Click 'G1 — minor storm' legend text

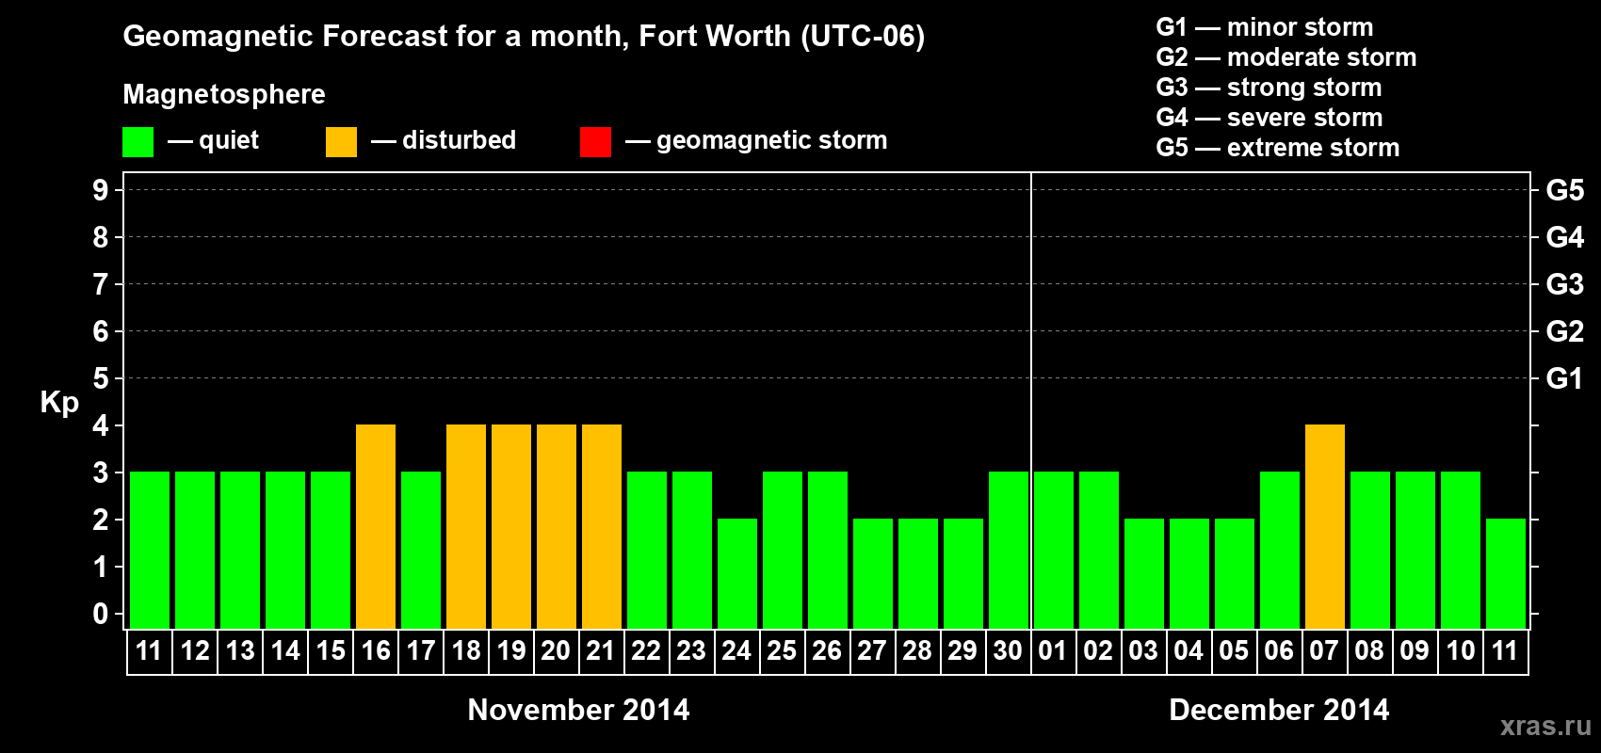click(x=1264, y=27)
